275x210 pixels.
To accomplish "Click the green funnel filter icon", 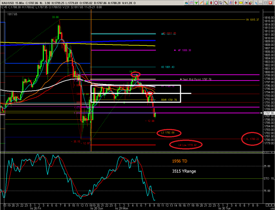I will [196, 3].
